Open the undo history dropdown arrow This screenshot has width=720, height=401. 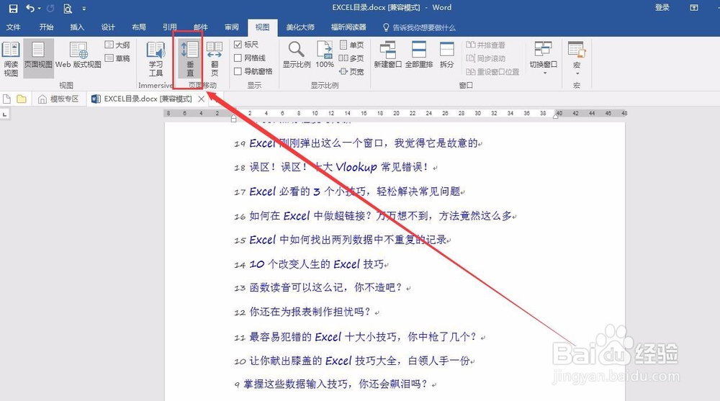coord(39,8)
